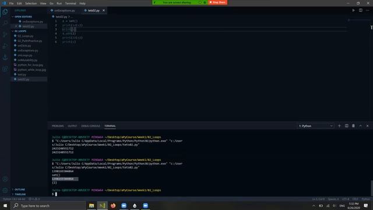Collapse the 02_LOOPS folder section

tap(20, 31)
